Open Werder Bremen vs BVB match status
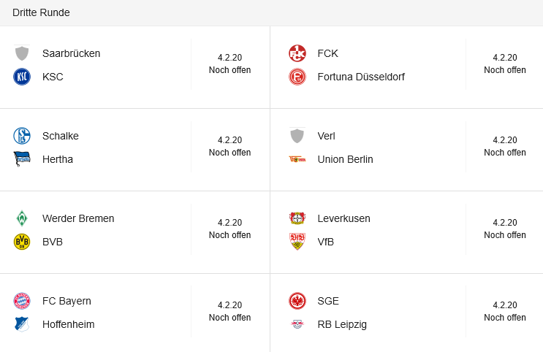The height and width of the screenshot is (352, 543). point(229,229)
